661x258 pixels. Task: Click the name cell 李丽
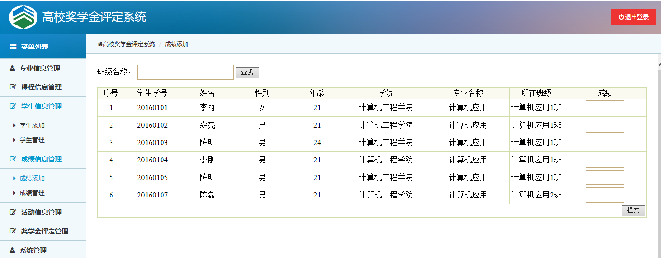(207, 108)
